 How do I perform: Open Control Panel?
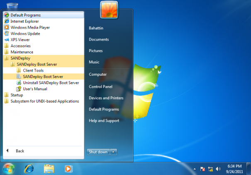tap(100, 87)
